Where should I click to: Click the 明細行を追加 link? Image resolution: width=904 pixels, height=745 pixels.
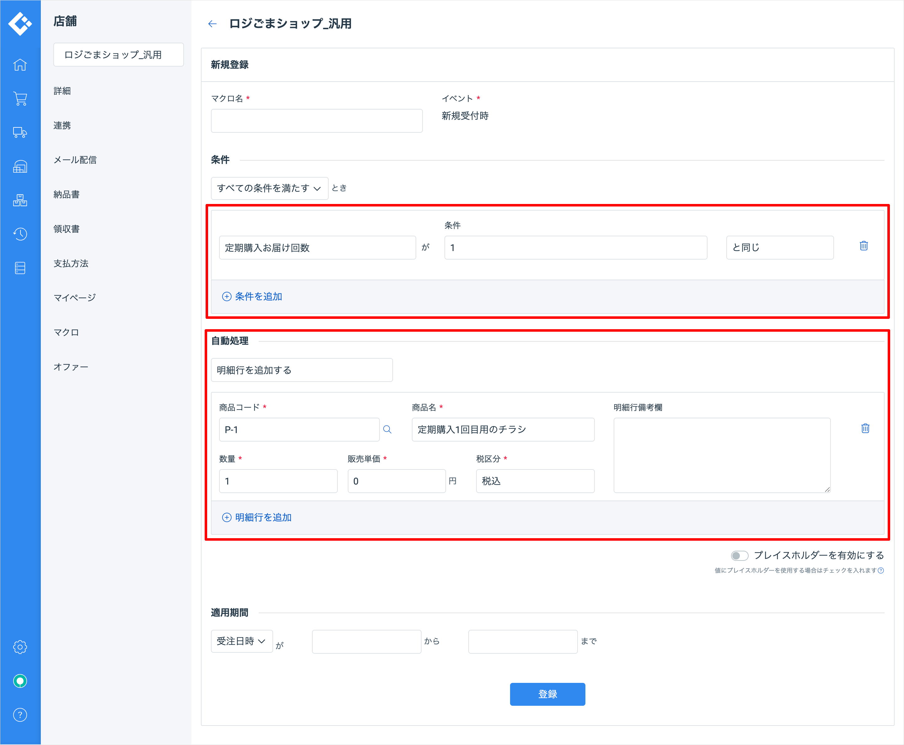click(x=257, y=517)
